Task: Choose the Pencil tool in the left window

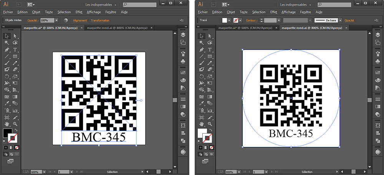Action: point(15,63)
